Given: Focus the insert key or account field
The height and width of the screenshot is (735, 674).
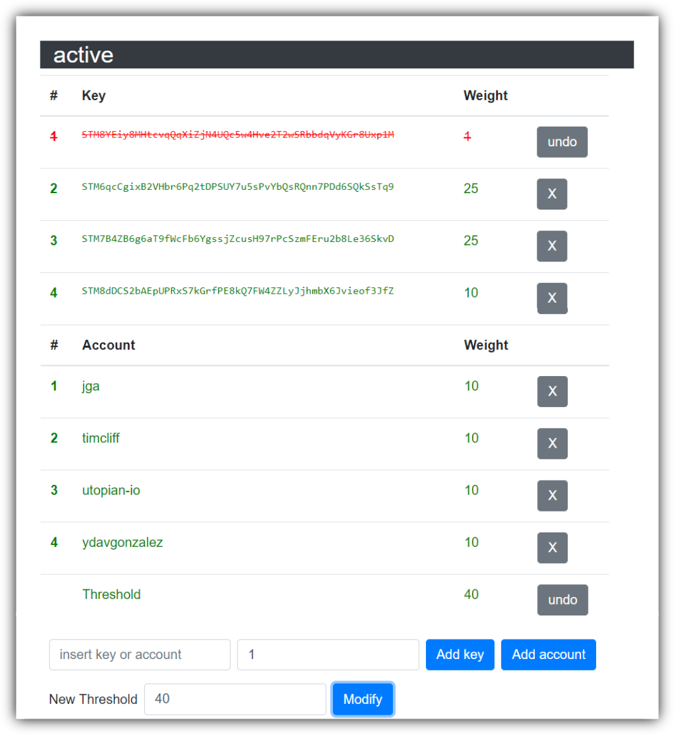Looking at the screenshot, I should tap(140, 655).
